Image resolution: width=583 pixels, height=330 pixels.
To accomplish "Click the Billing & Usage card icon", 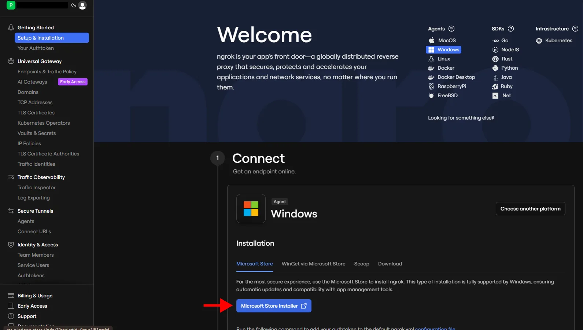I will click(11, 296).
